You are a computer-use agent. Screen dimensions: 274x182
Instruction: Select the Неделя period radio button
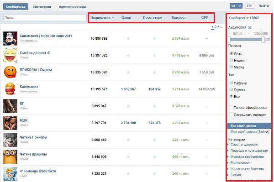coord(231,60)
